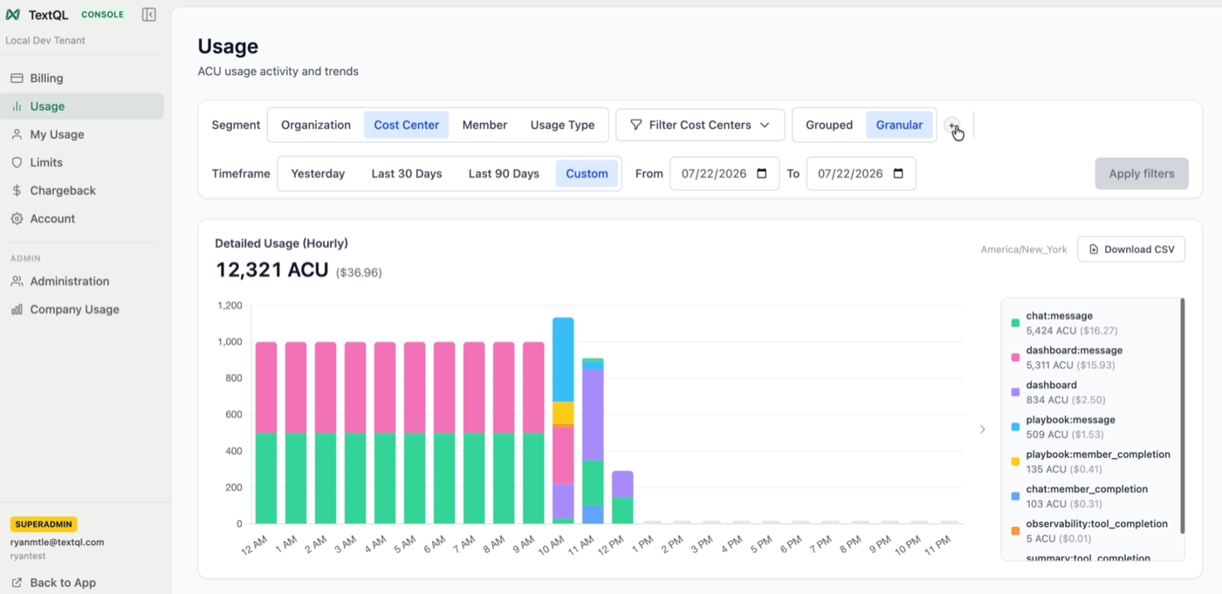Click the 11 AM stacked bar
The width and height of the screenshot is (1222, 594).
click(593, 440)
